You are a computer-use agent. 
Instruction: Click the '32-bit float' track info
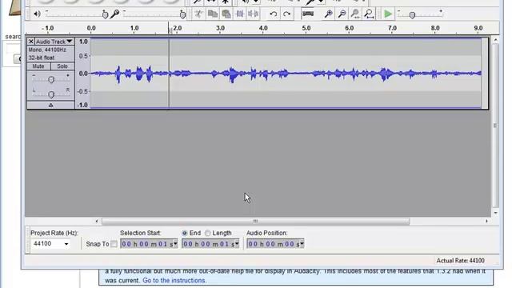tap(41, 58)
